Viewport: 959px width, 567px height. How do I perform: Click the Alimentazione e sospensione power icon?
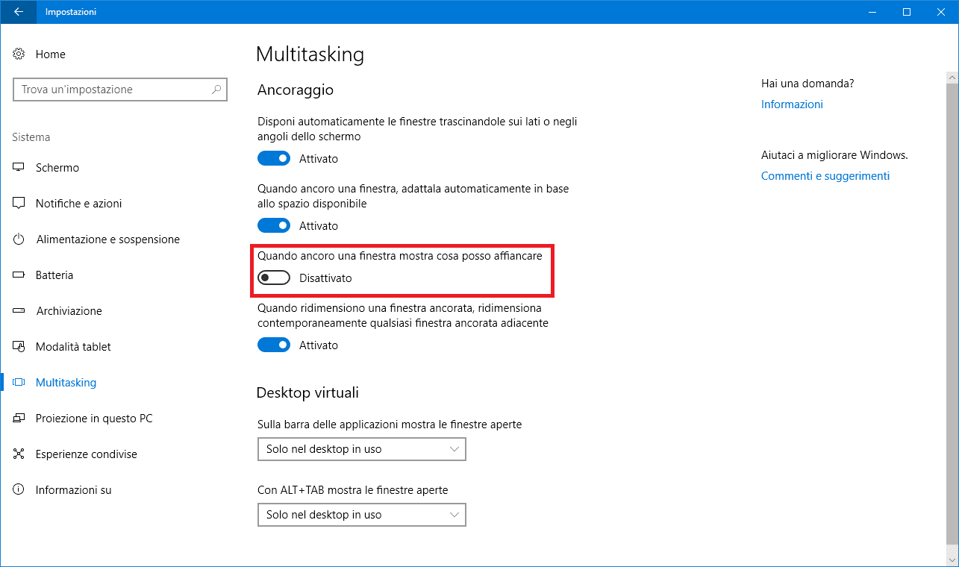tap(19, 239)
